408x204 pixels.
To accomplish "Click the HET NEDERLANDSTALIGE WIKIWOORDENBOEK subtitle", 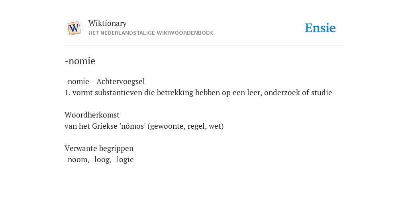I will [151, 33].
